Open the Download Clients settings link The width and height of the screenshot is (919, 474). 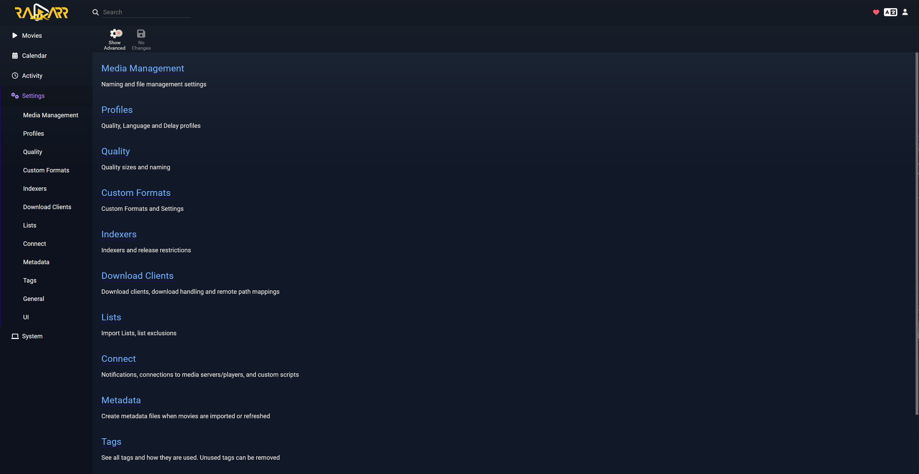pos(137,275)
